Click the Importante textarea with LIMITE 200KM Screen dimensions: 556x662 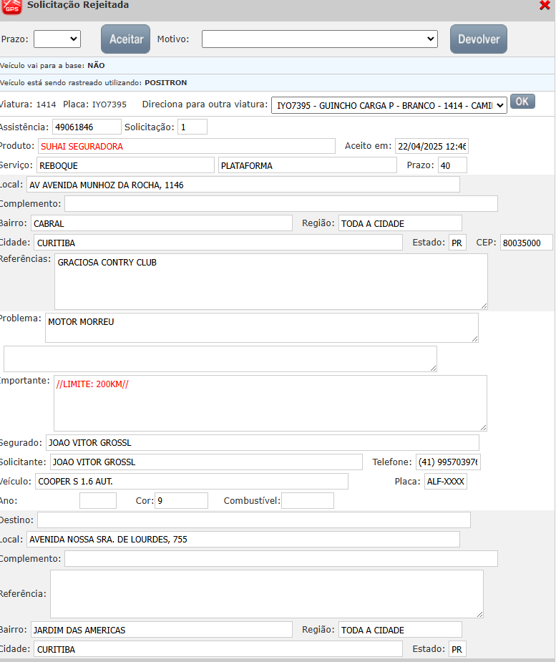pos(270,403)
